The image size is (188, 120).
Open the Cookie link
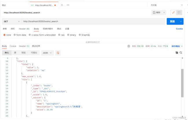click(179, 29)
